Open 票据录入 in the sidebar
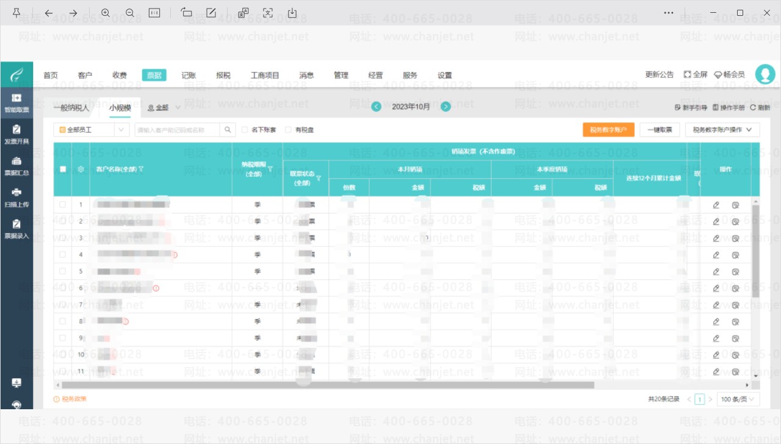 [x=16, y=229]
